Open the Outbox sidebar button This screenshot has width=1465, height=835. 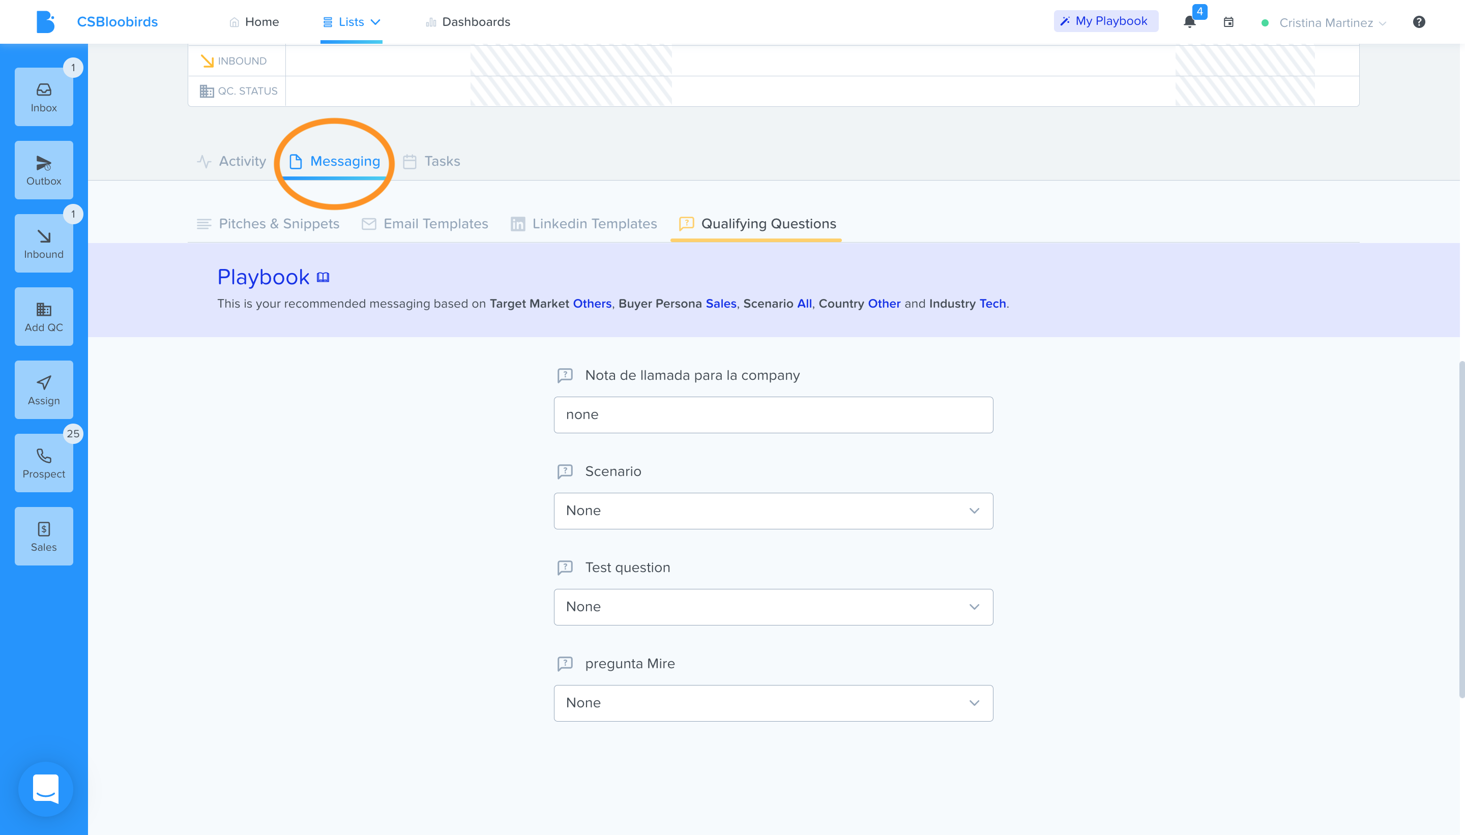coord(44,170)
